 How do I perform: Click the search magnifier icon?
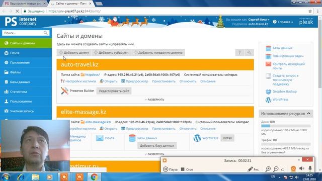46,33
